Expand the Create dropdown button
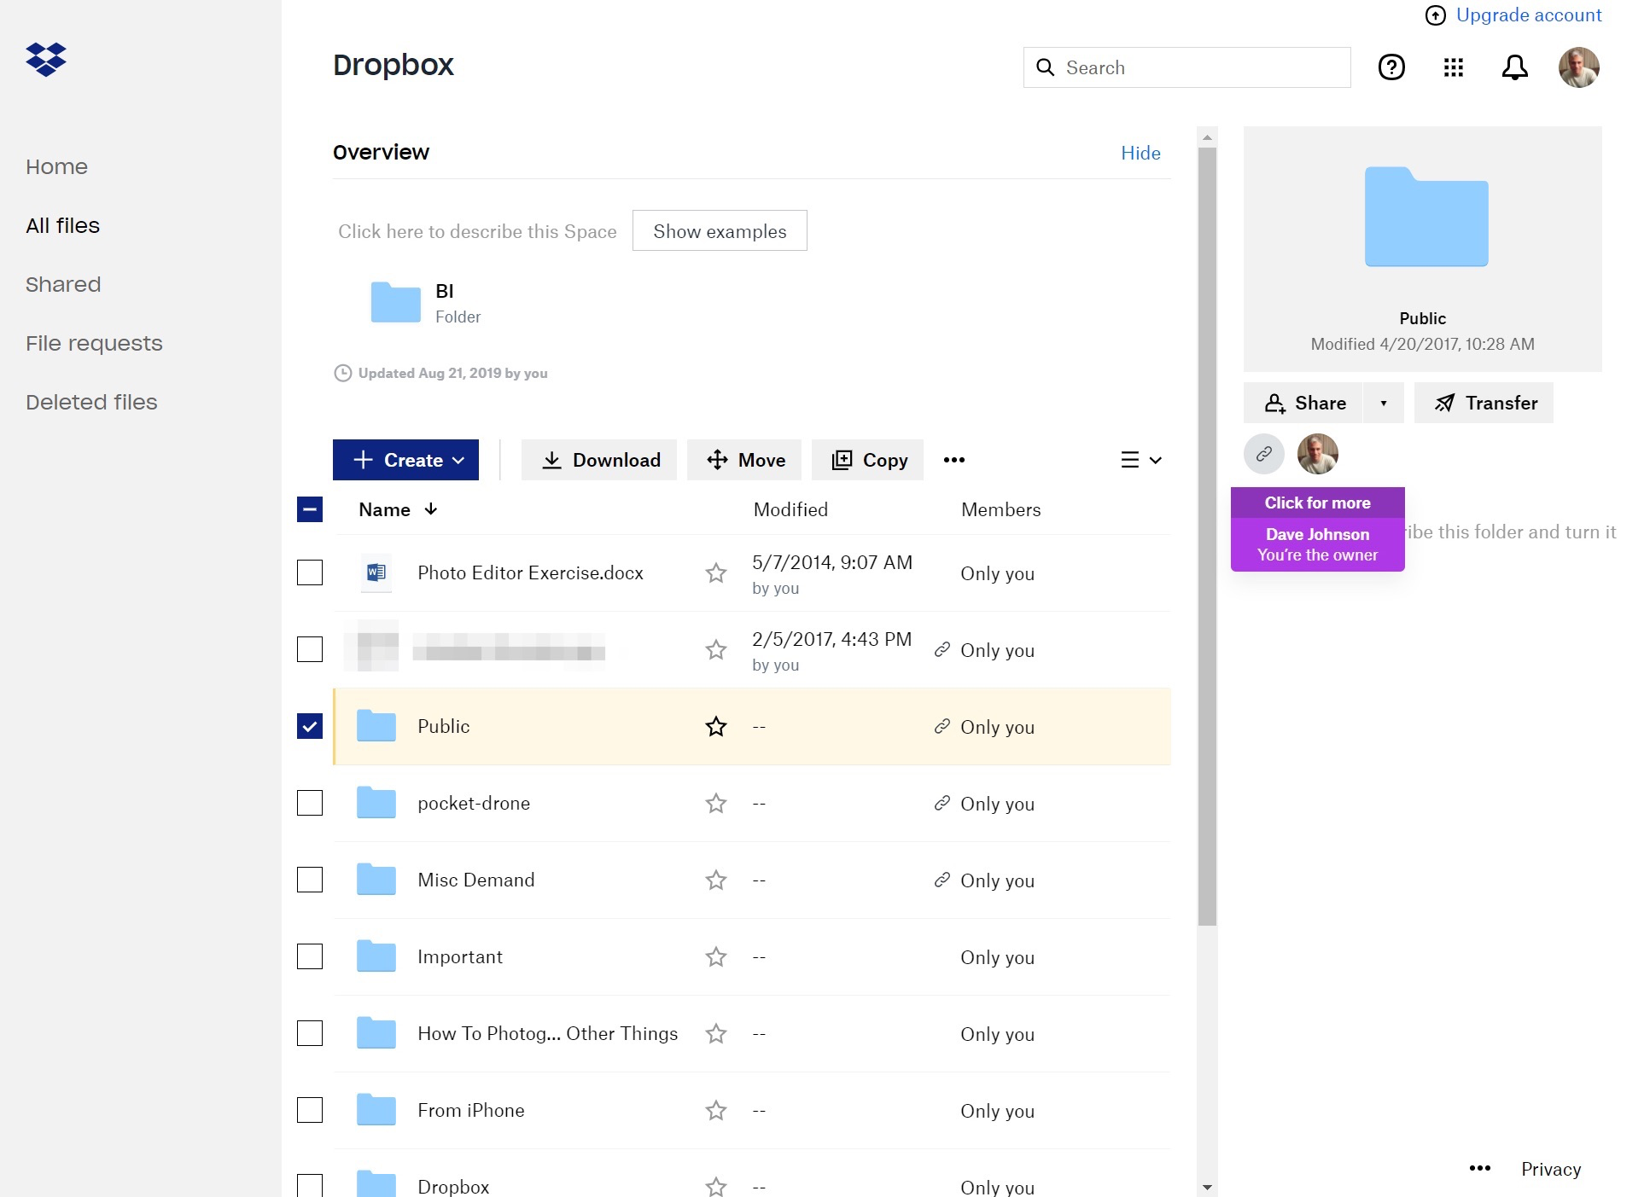 coord(405,460)
